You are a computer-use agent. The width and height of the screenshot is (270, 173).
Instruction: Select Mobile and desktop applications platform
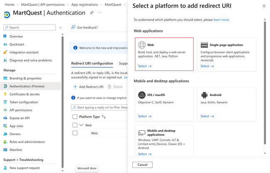pos(145,154)
